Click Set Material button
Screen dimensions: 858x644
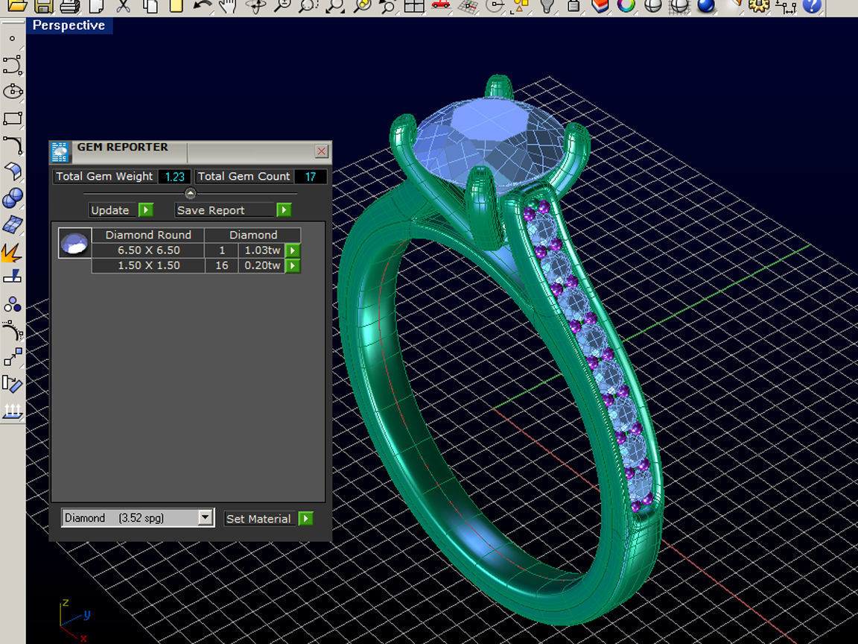pyautogui.click(x=259, y=519)
